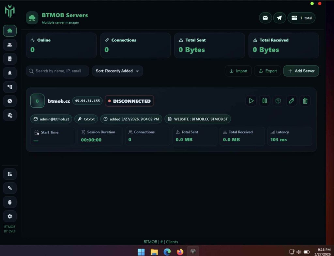This screenshot has height=256, width=334.
Task: Open the widgets grid sidebar icon
Action: pos(10,174)
